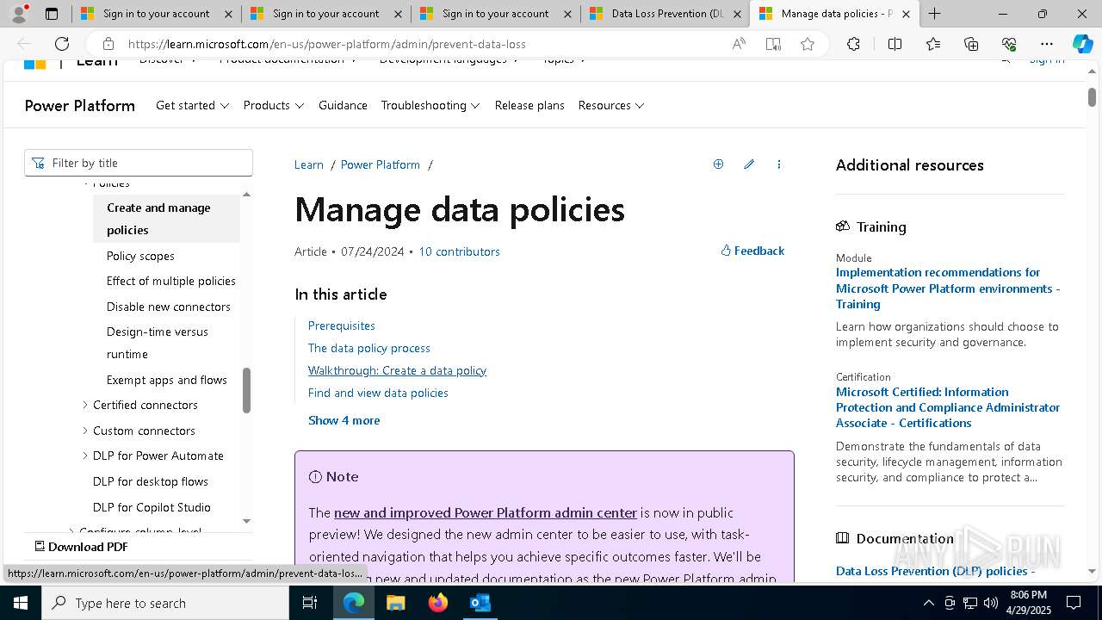
Task: Open the Extensions puzzle icon
Action: pyautogui.click(x=853, y=44)
